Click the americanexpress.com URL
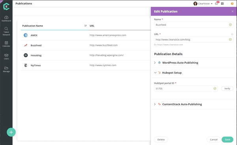The width and height of the screenshot is (237, 145). click(x=108, y=35)
